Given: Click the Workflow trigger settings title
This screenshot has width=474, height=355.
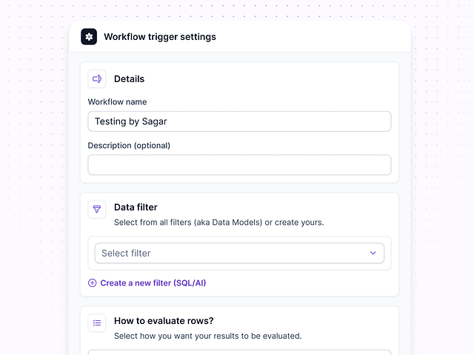Looking at the screenshot, I should click(160, 37).
